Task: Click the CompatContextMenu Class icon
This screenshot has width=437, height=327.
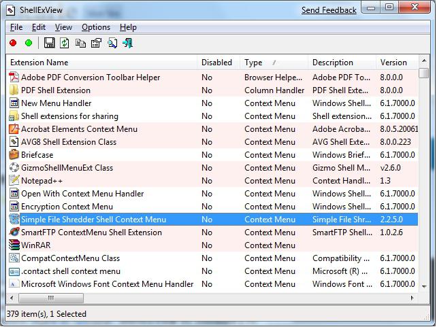Action: click(x=14, y=258)
